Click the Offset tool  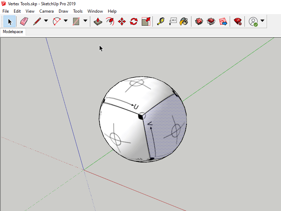point(110,21)
